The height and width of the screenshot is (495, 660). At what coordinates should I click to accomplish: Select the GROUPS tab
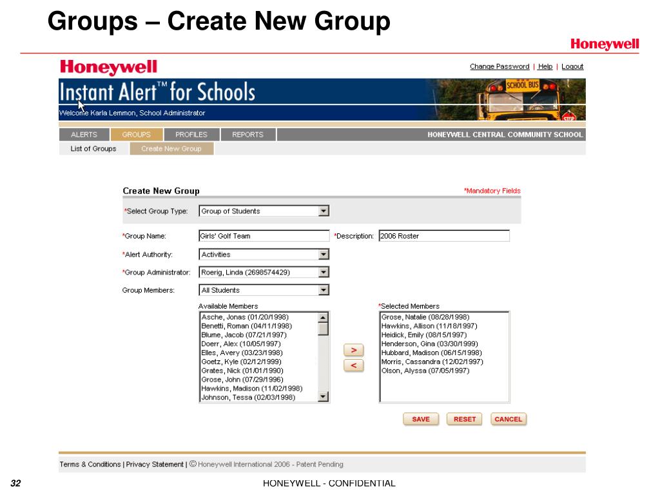click(137, 135)
